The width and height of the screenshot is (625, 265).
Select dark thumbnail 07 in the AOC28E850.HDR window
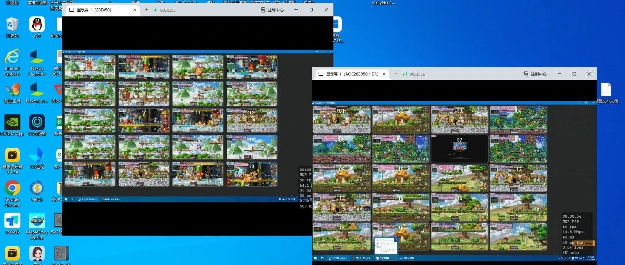click(459, 149)
